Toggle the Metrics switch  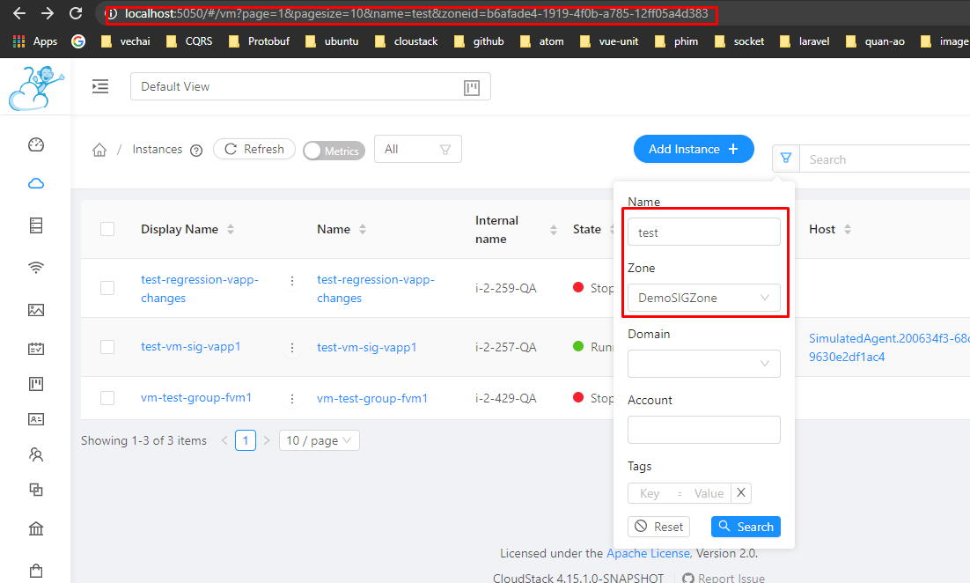tap(334, 151)
